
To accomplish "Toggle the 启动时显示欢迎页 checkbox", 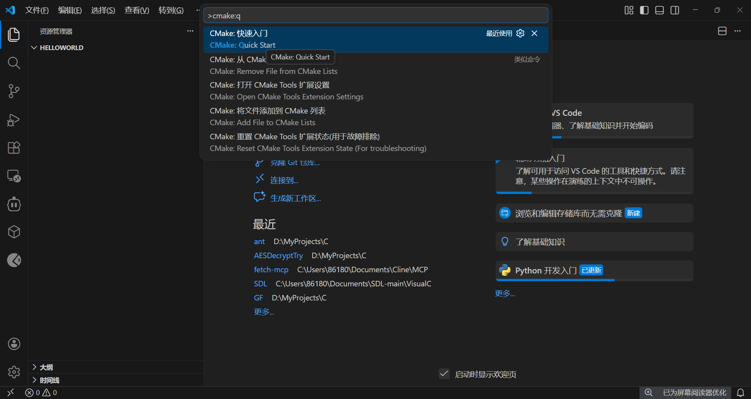I will pos(444,374).
